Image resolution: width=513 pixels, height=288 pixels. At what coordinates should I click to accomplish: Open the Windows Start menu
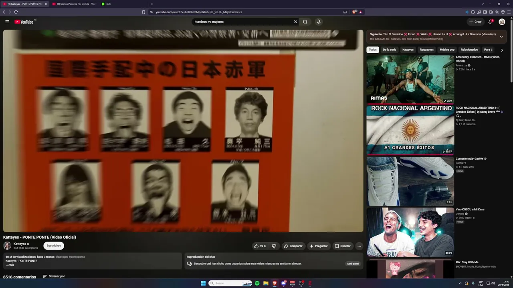tap(203, 283)
